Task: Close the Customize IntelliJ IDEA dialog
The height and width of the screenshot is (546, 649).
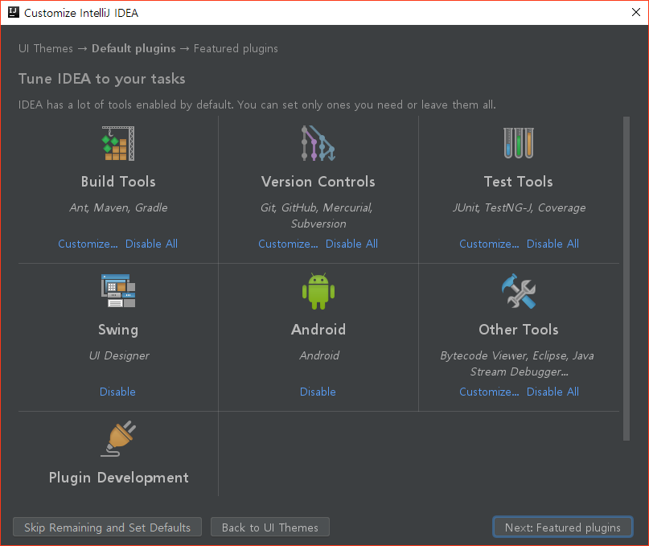Action: pyautogui.click(x=636, y=12)
